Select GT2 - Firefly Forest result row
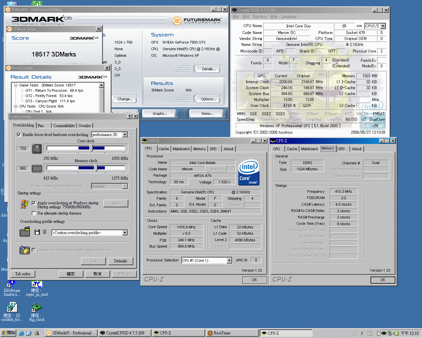 click(x=49, y=96)
